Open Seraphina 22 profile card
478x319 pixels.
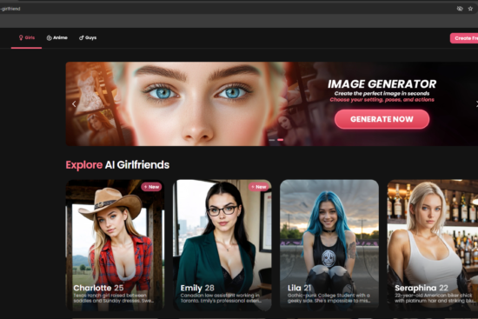[x=433, y=245]
